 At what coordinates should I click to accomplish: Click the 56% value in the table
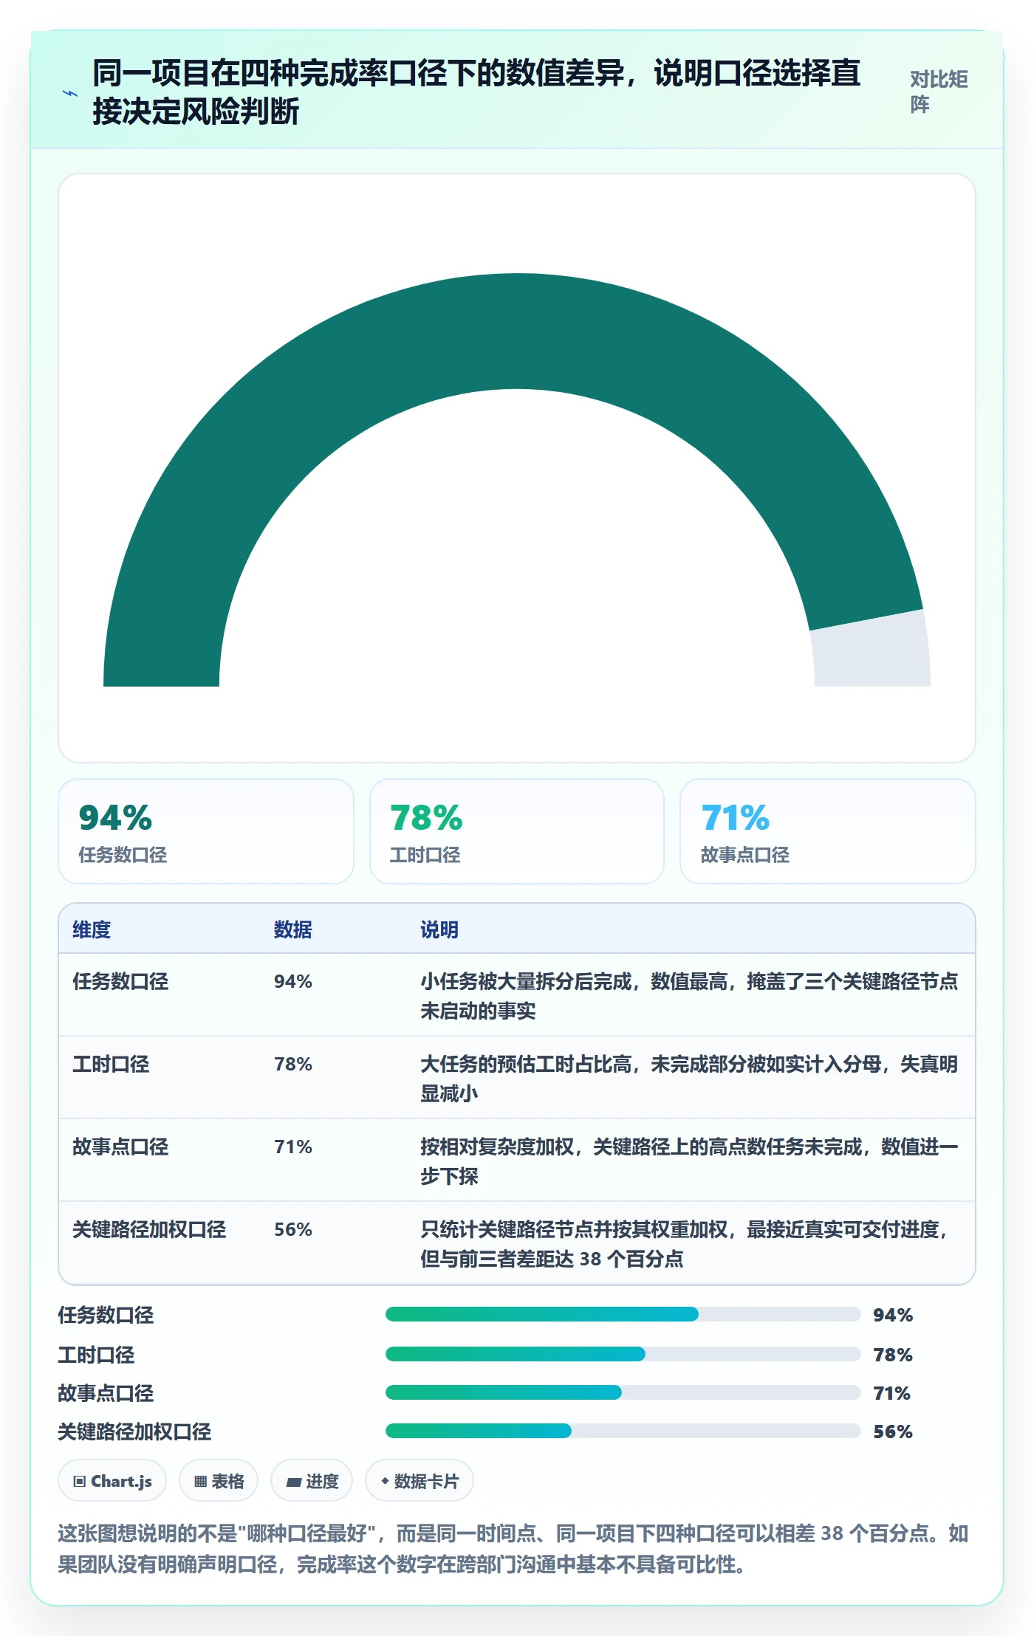[293, 1229]
